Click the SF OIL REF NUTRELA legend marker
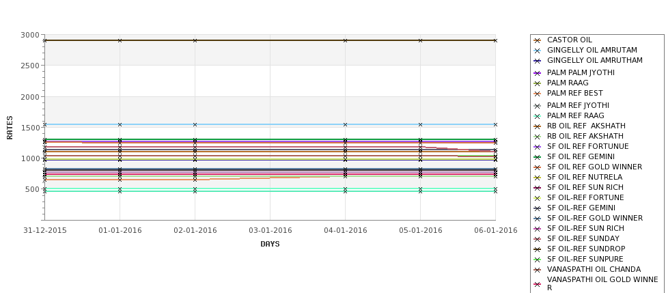This screenshot has height=293, width=666. [x=537, y=178]
